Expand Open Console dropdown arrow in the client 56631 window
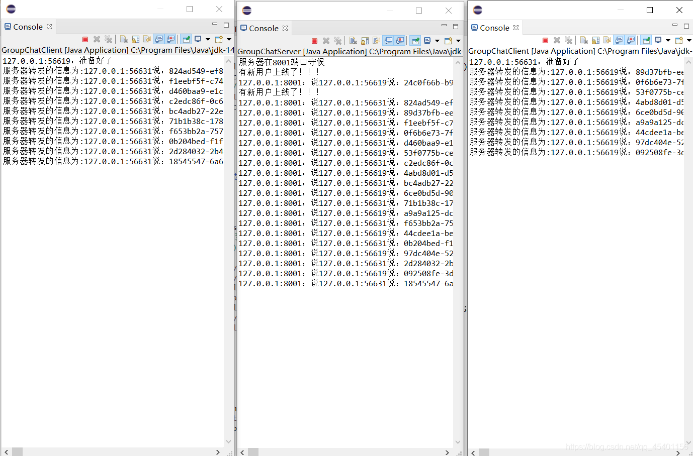 click(689, 40)
